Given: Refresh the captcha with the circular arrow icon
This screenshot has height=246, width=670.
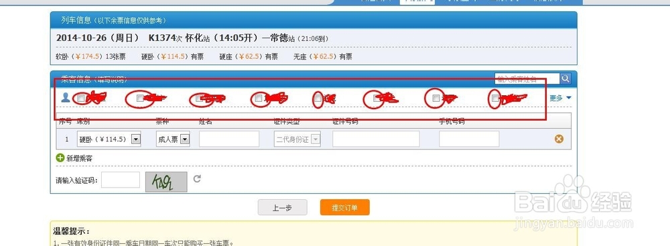Looking at the screenshot, I should (x=196, y=179).
